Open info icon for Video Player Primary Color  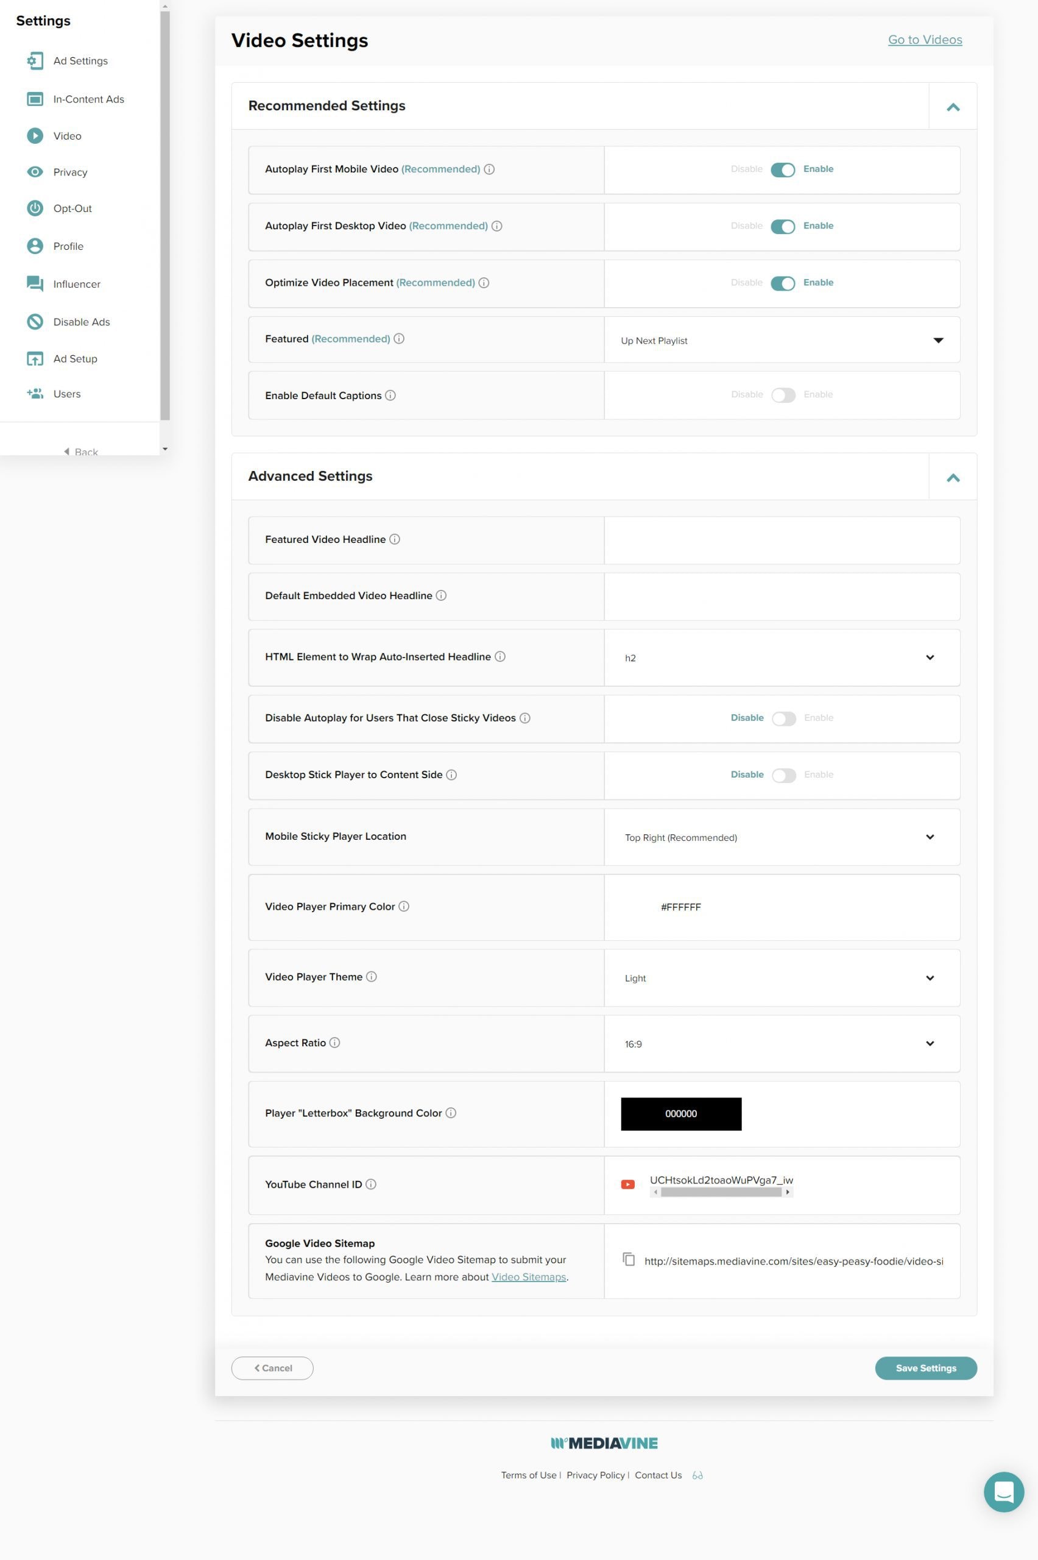tap(404, 907)
